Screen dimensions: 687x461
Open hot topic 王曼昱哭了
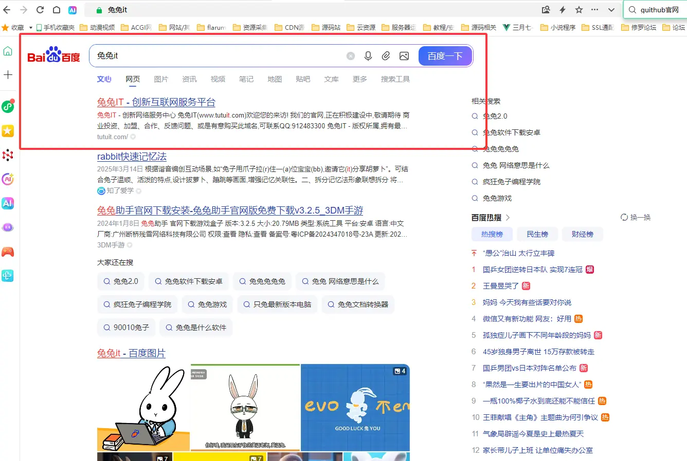pos(501,286)
